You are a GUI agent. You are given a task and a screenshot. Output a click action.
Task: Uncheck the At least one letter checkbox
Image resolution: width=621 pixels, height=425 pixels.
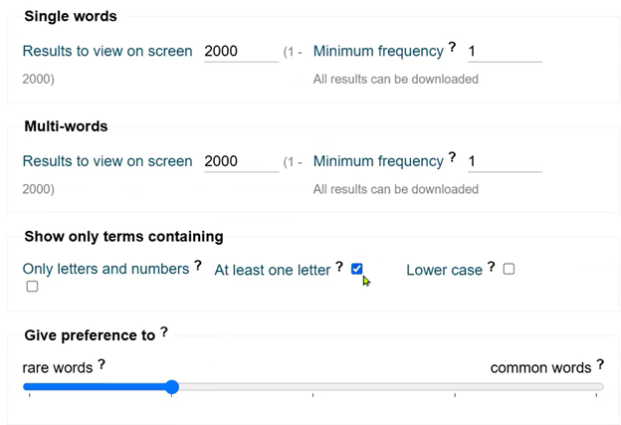[357, 269]
